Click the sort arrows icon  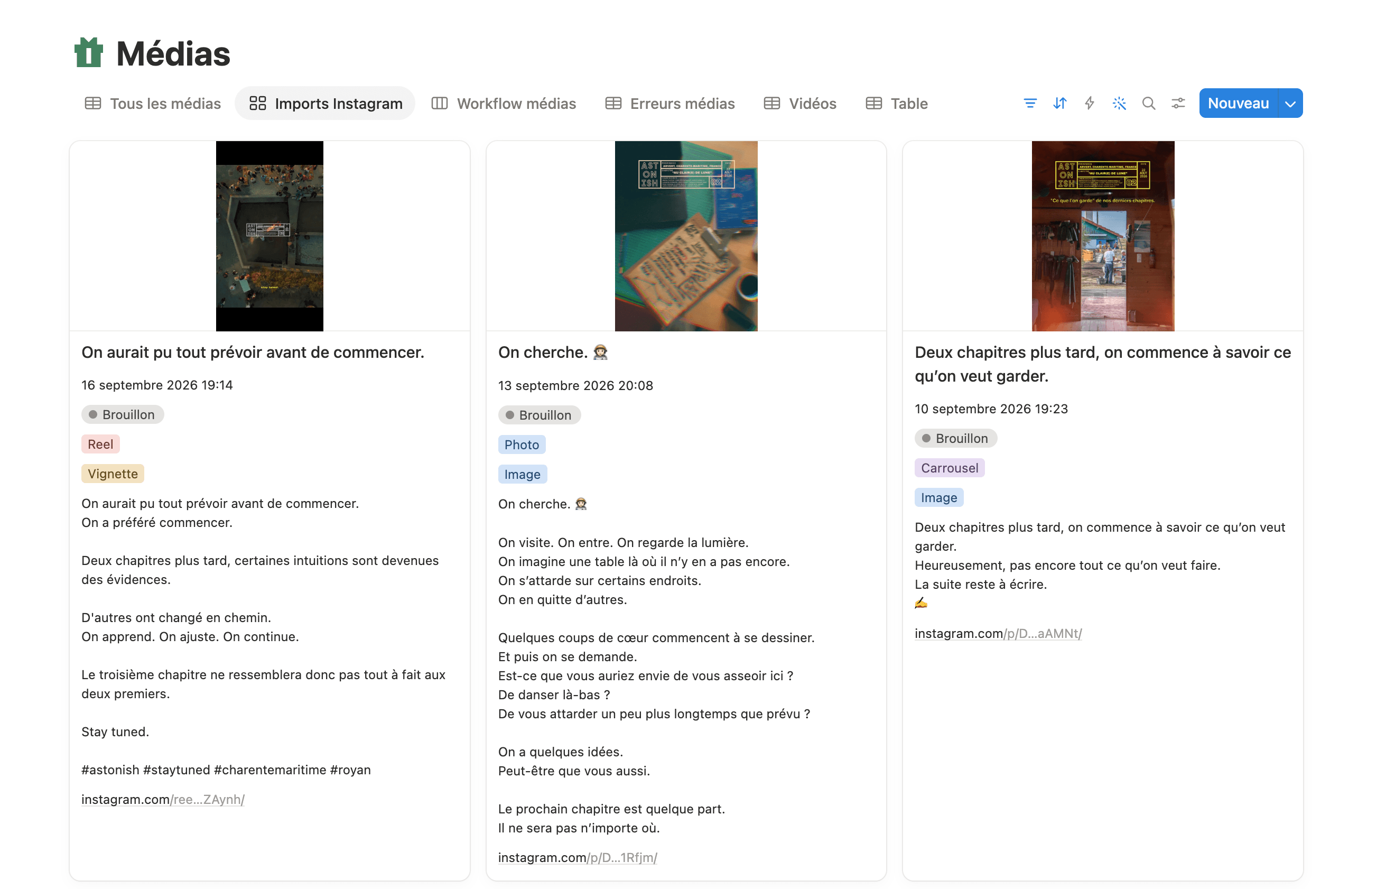point(1059,103)
